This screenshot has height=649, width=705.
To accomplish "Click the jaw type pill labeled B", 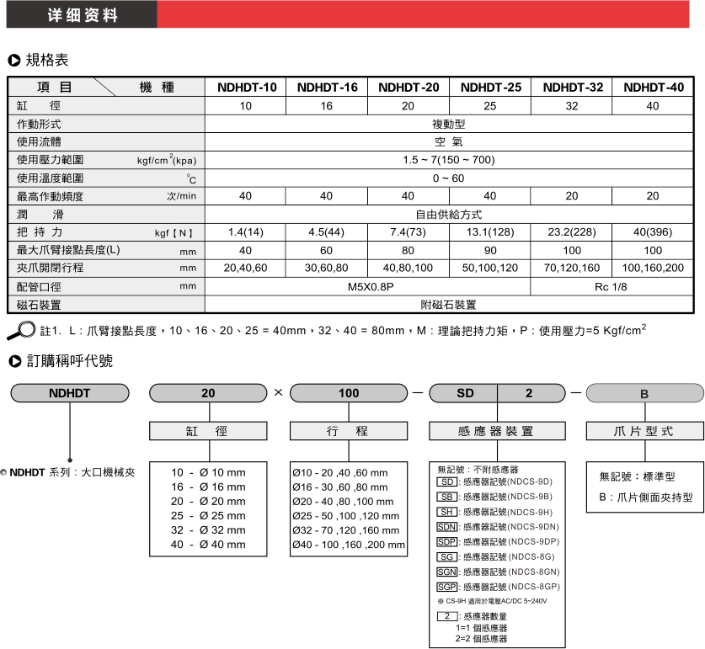I will [x=644, y=393].
